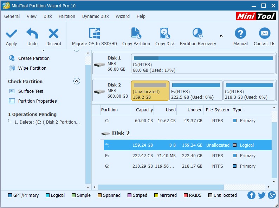
Task: Open the Dynamic Disk menu
Action: 95,16
